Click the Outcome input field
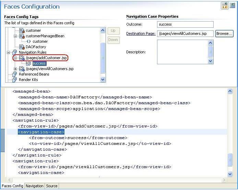The height and width of the screenshot is (190, 238). [185, 25]
